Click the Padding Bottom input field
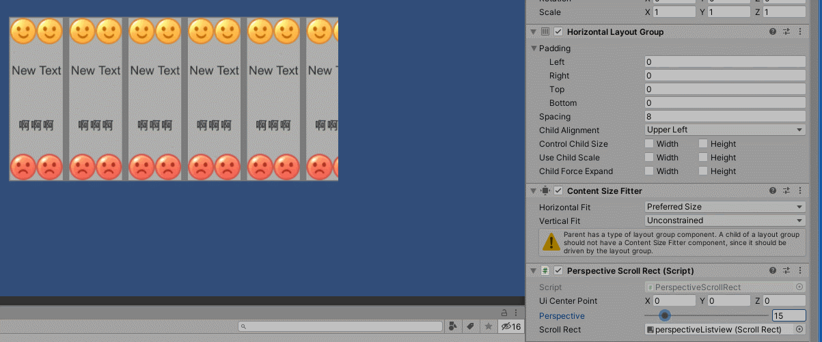 (x=726, y=103)
